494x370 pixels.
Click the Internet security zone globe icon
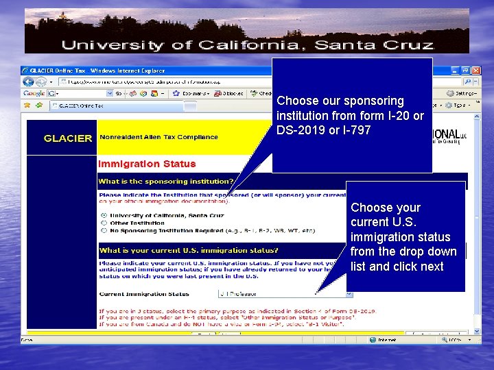(x=373, y=340)
